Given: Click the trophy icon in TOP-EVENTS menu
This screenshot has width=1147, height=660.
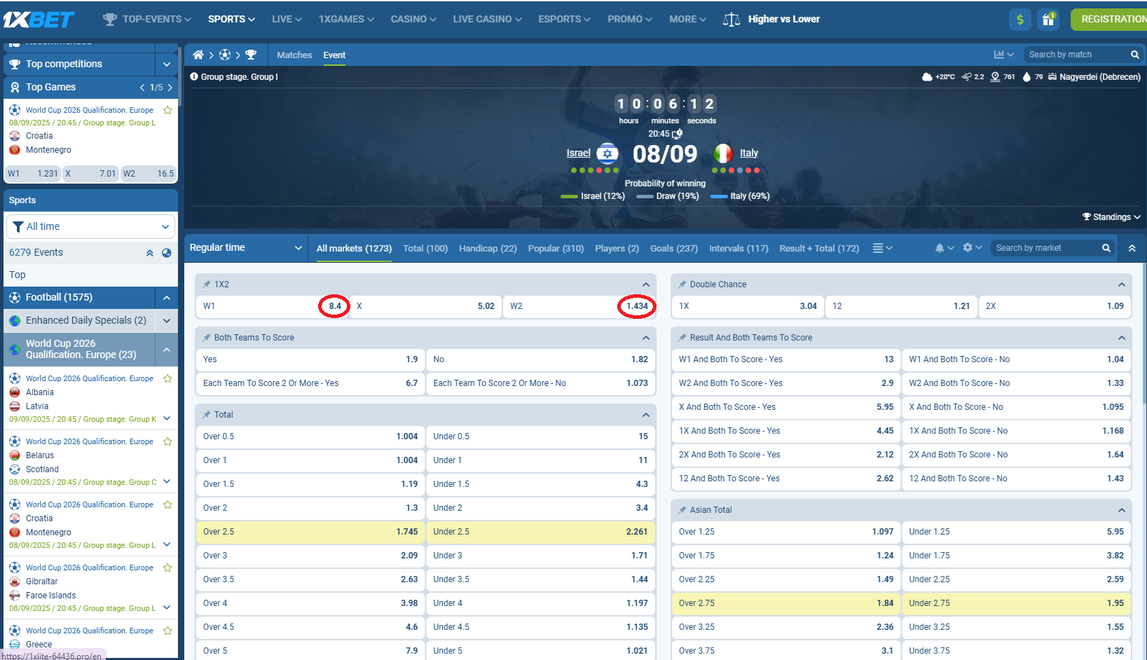Looking at the screenshot, I should [x=110, y=20].
